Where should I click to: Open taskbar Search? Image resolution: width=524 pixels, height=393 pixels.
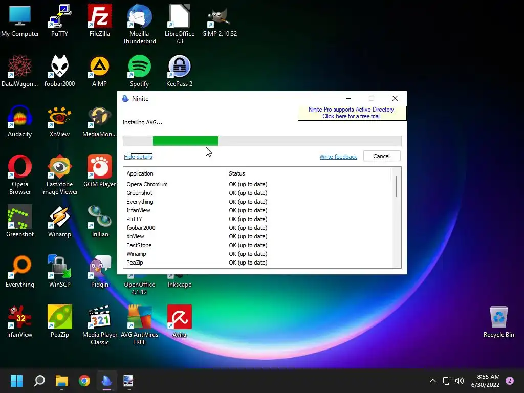39,381
